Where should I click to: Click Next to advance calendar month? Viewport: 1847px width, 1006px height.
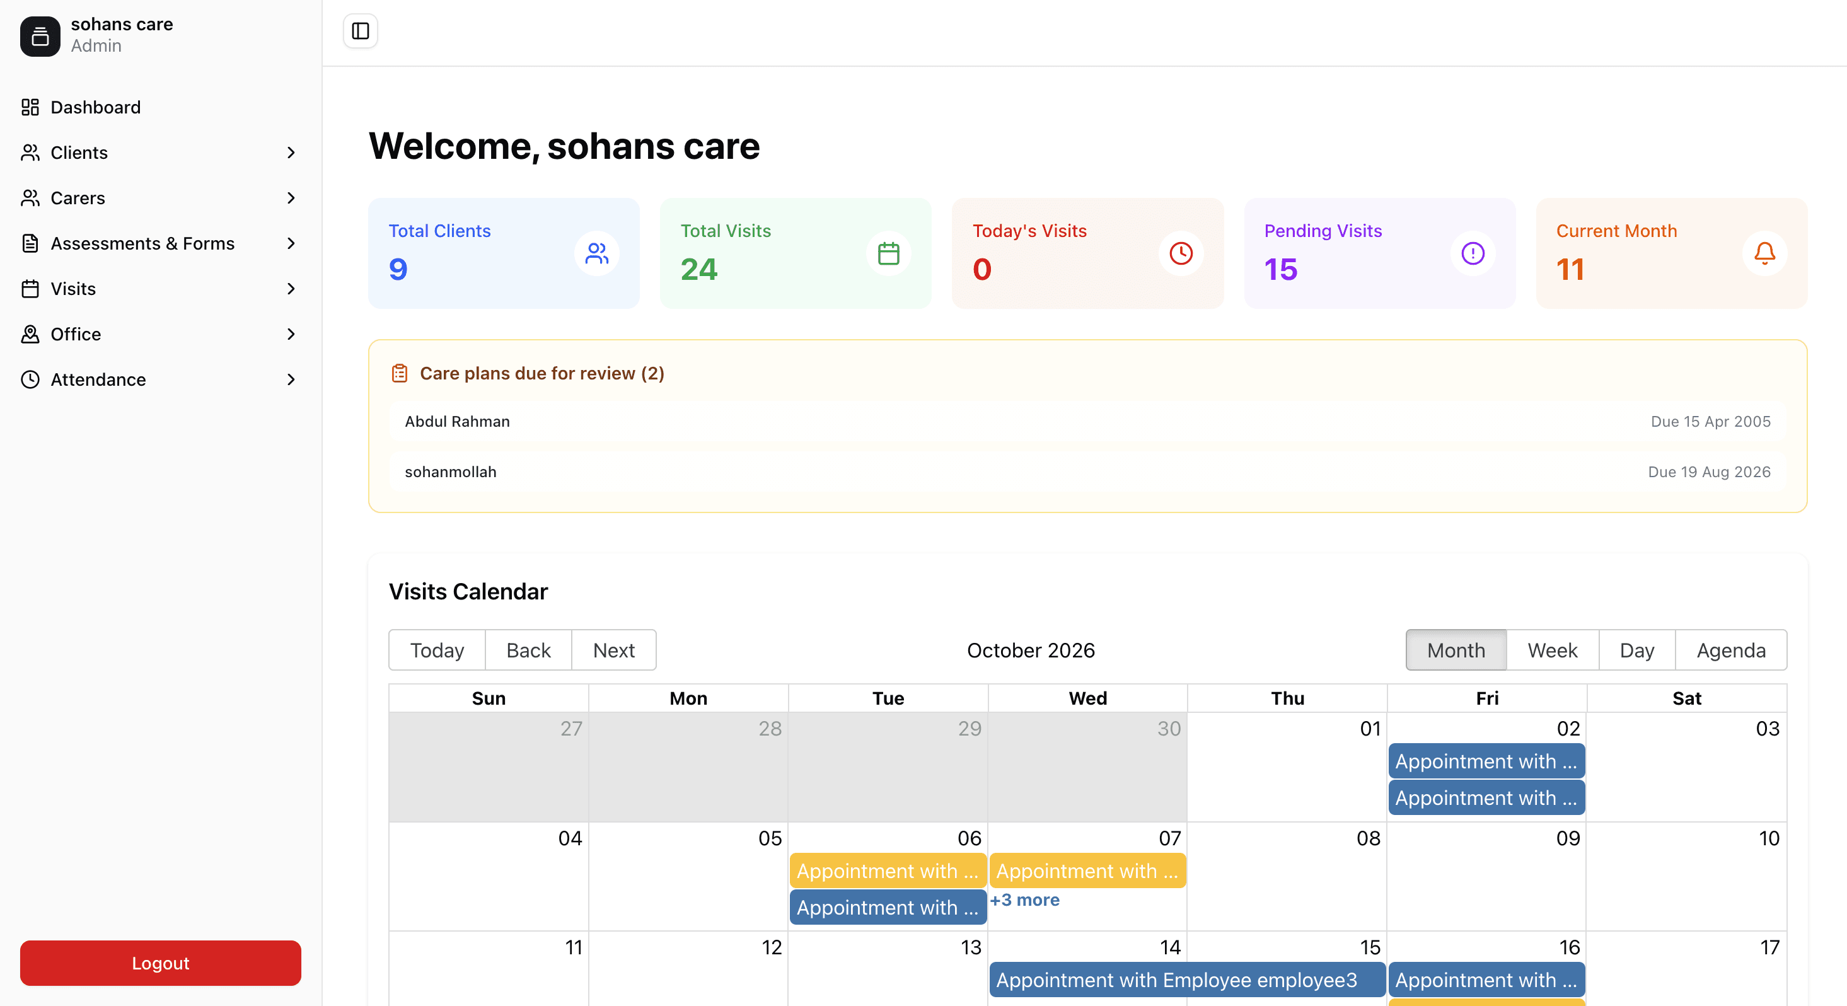(x=614, y=650)
